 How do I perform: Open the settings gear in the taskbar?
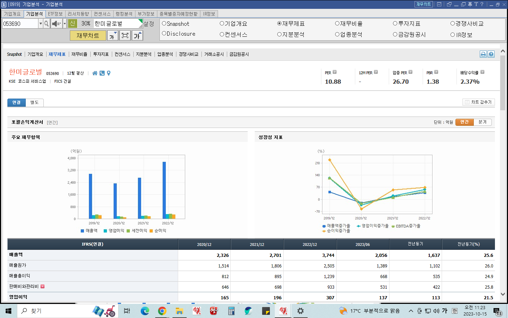pyautogui.click(x=301, y=311)
